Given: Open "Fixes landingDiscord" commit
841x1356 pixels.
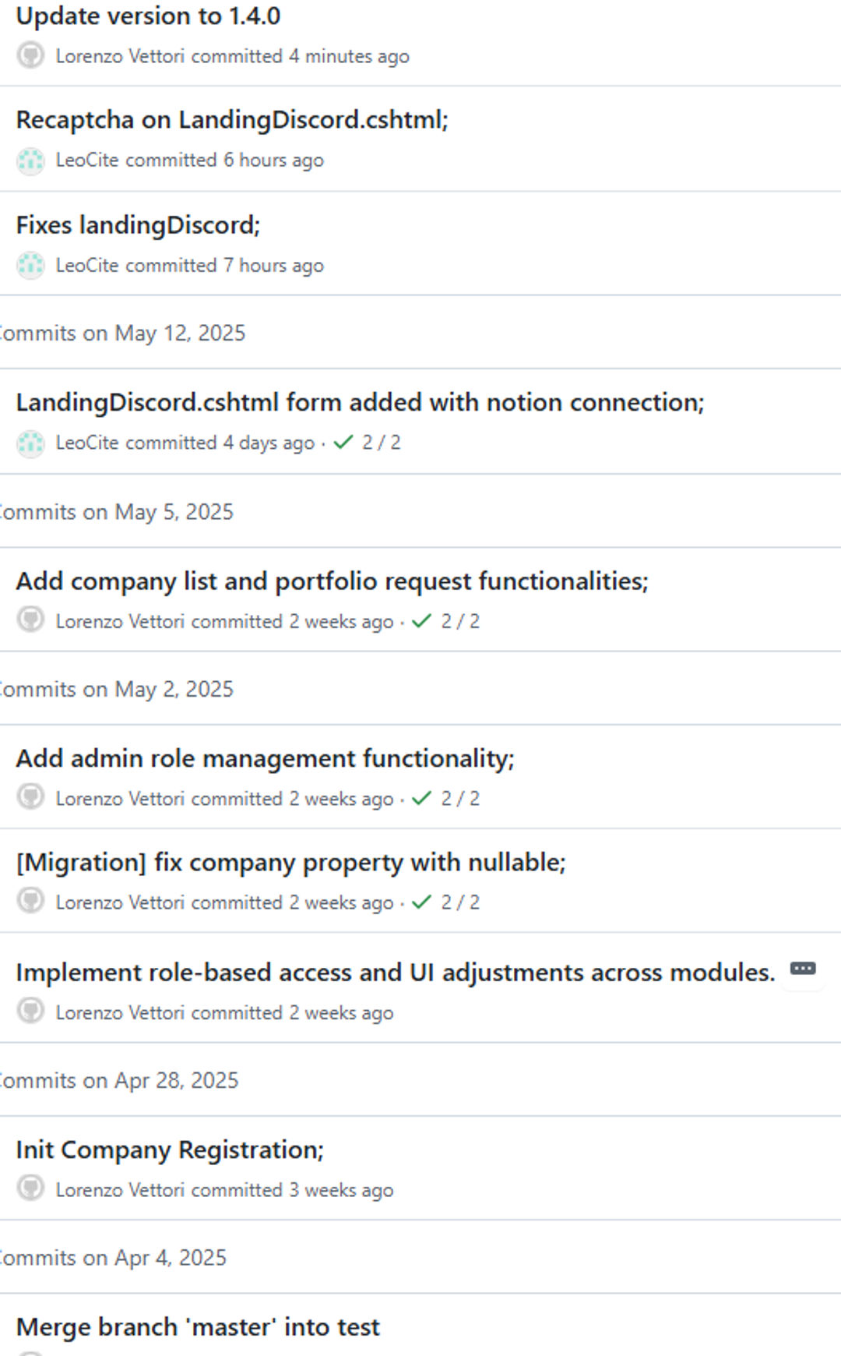Looking at the screenshot, I should pyautogui.click(x=138, y=225).
